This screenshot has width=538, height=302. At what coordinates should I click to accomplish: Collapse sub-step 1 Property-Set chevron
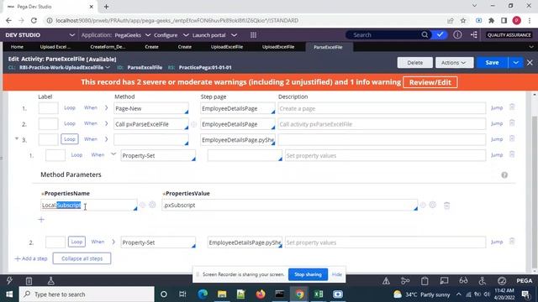tap(113, 154)
